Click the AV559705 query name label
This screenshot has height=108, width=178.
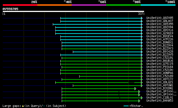pos(11,9)
